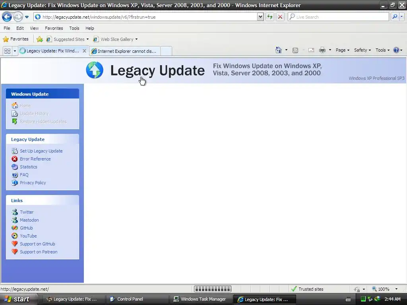This screenshot has height=305, width=407.
Task: Click the Twitter people icon
Action: click(x=15, y=212)
